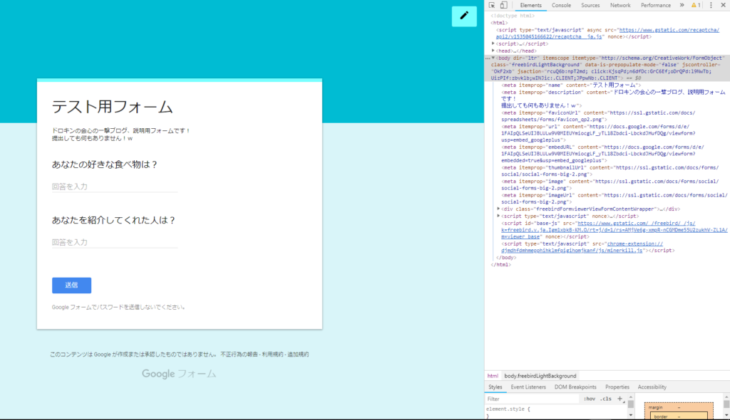
Task: Select the html breadcrumb item
Action: (x=493, y=376)
